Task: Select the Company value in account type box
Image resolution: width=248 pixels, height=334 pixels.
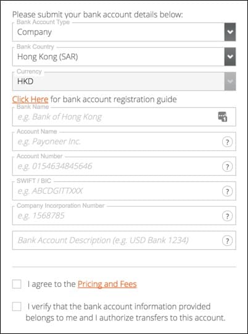Action: (x=35, y=32)
